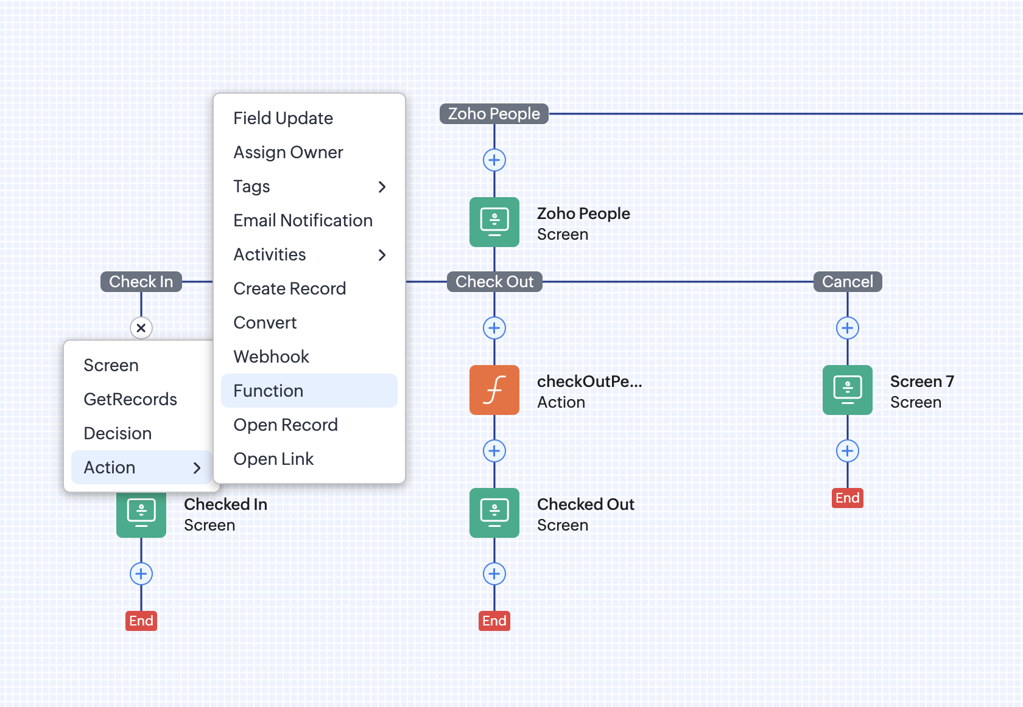
Task: Pick Webhook from the action list
Action: pos(309,357)
